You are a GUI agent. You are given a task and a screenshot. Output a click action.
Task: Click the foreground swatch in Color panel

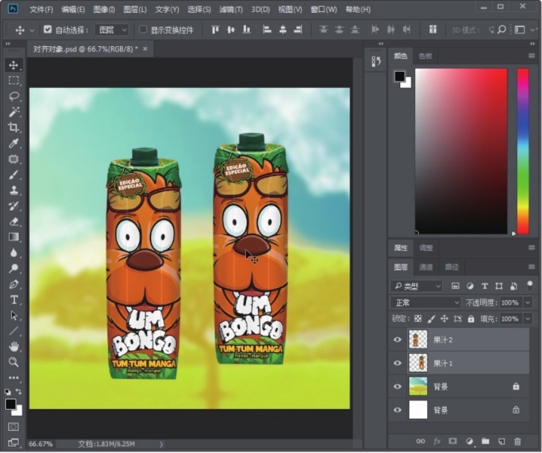[x=399, y=76]
